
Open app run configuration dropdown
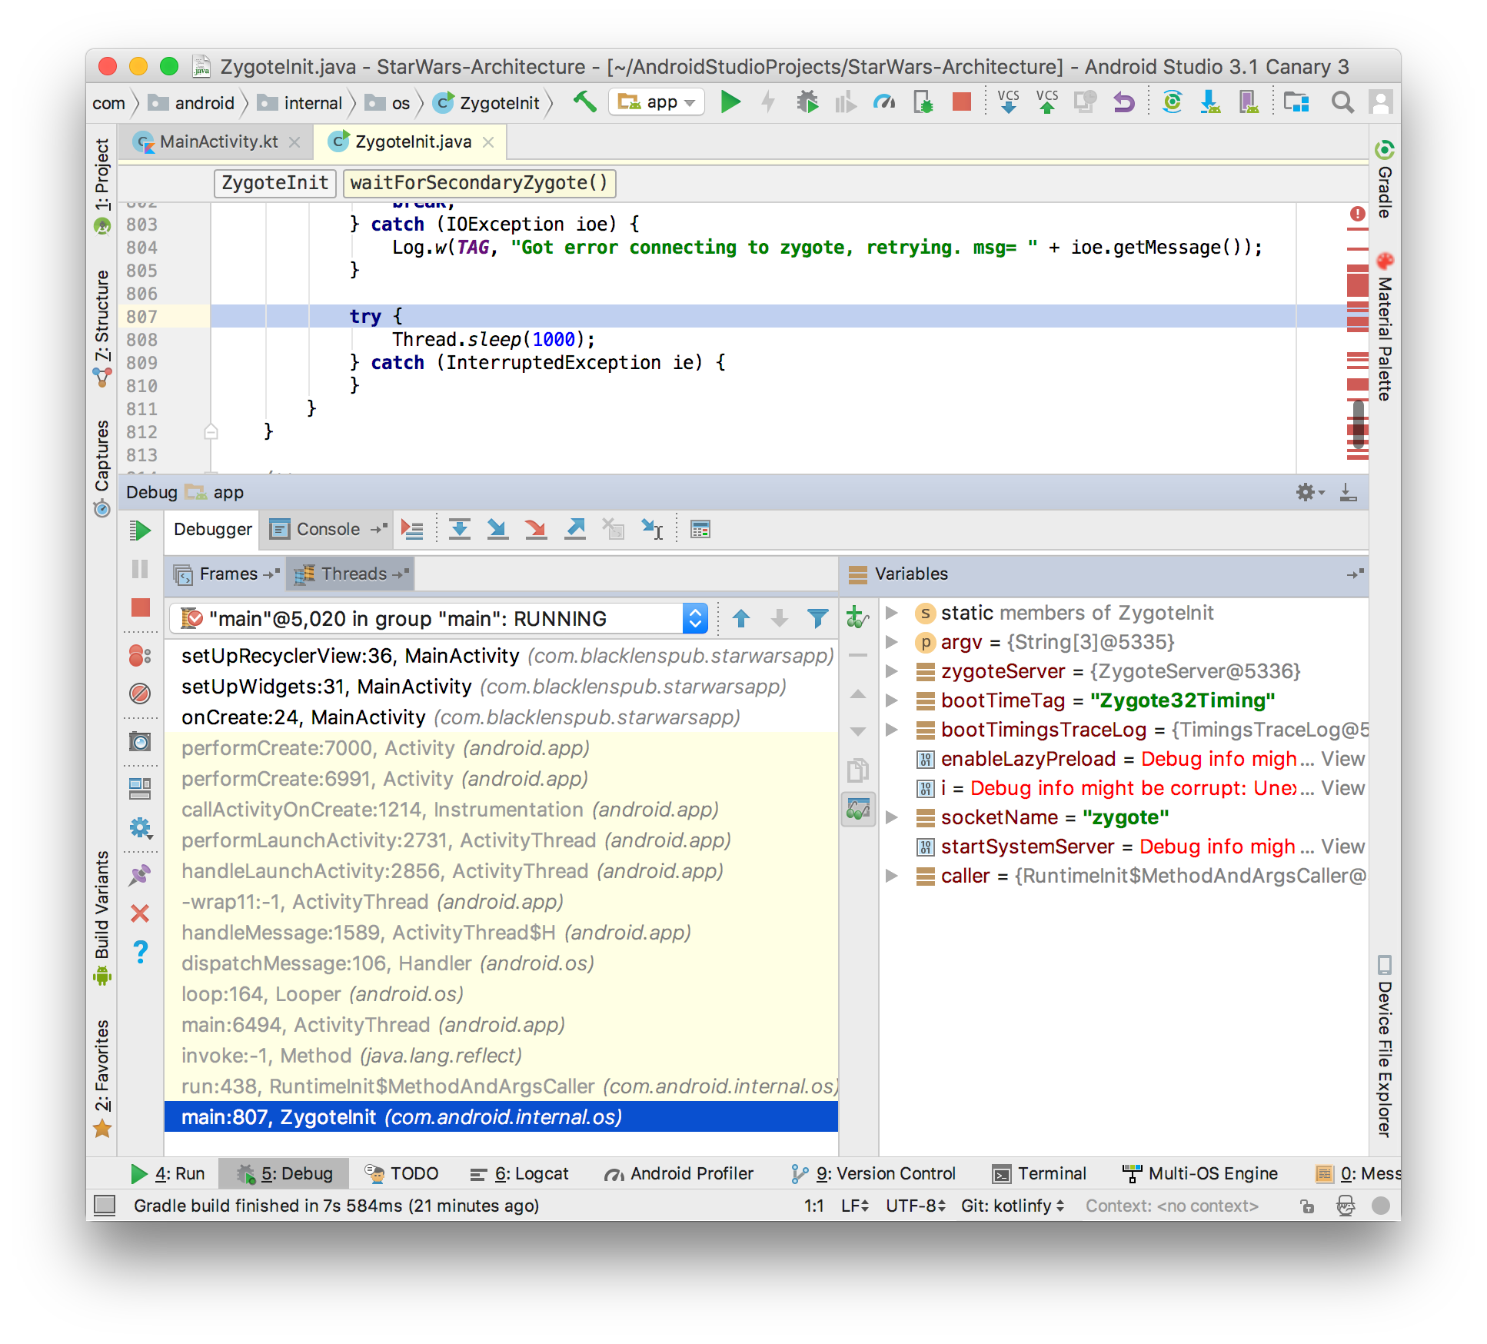pyautogui.click(x=657, y=101)
